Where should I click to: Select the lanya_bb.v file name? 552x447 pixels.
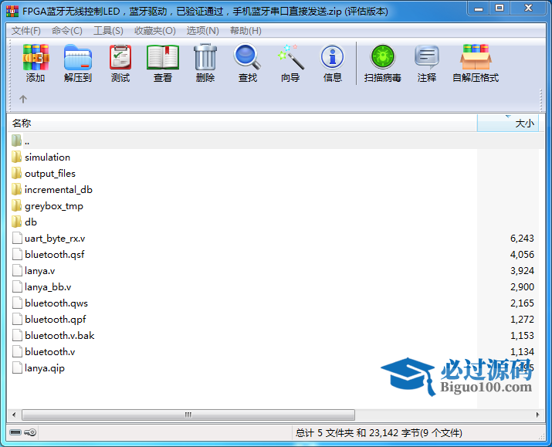click(x=48, y=287)
